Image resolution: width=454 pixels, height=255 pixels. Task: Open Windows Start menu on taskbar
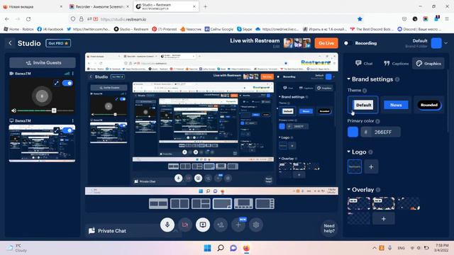pyautogui.click(x=207, y=248)
